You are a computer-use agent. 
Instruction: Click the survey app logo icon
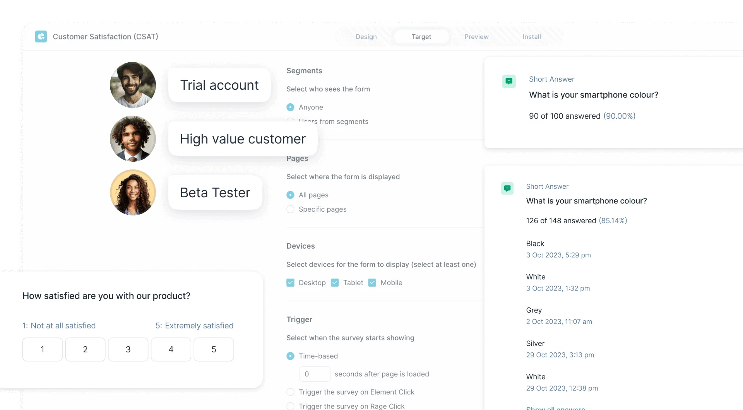coord(41,36)
